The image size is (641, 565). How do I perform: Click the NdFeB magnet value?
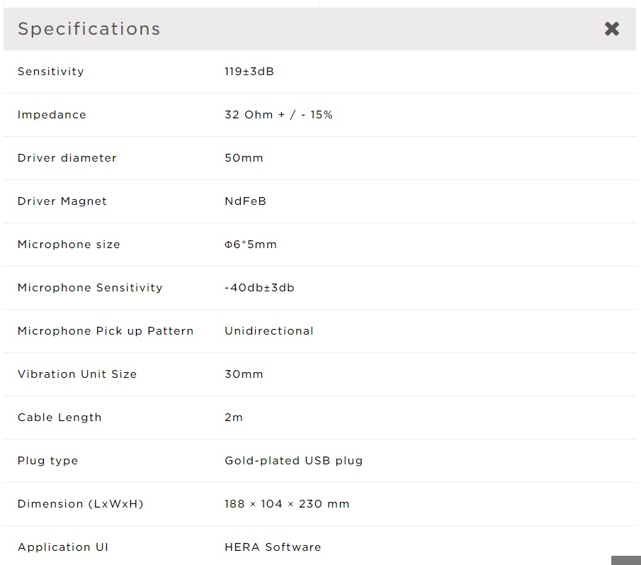[x=245, y=201]
